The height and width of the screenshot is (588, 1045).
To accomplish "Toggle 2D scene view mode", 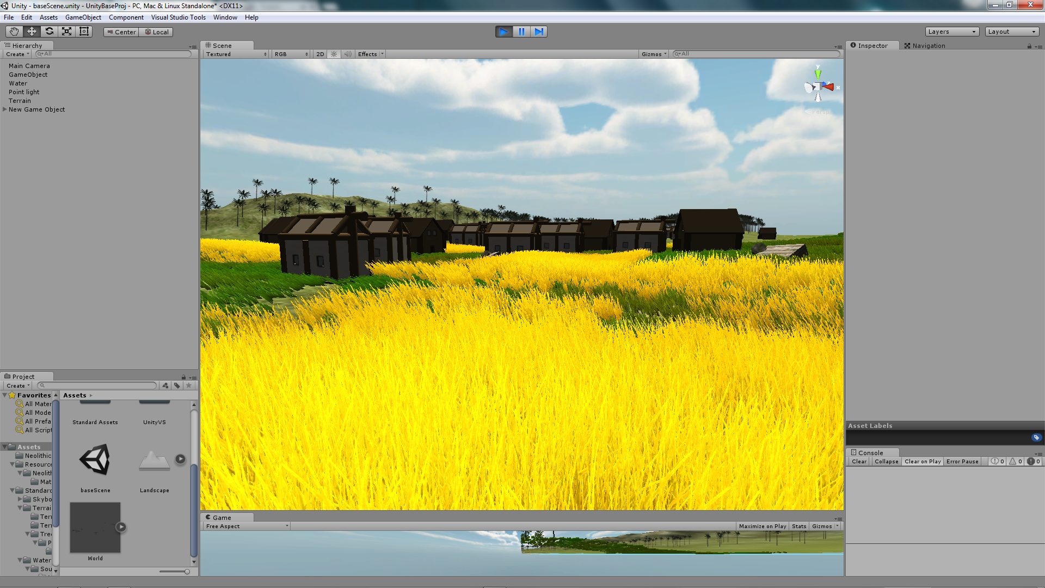I will coord(320,54).
